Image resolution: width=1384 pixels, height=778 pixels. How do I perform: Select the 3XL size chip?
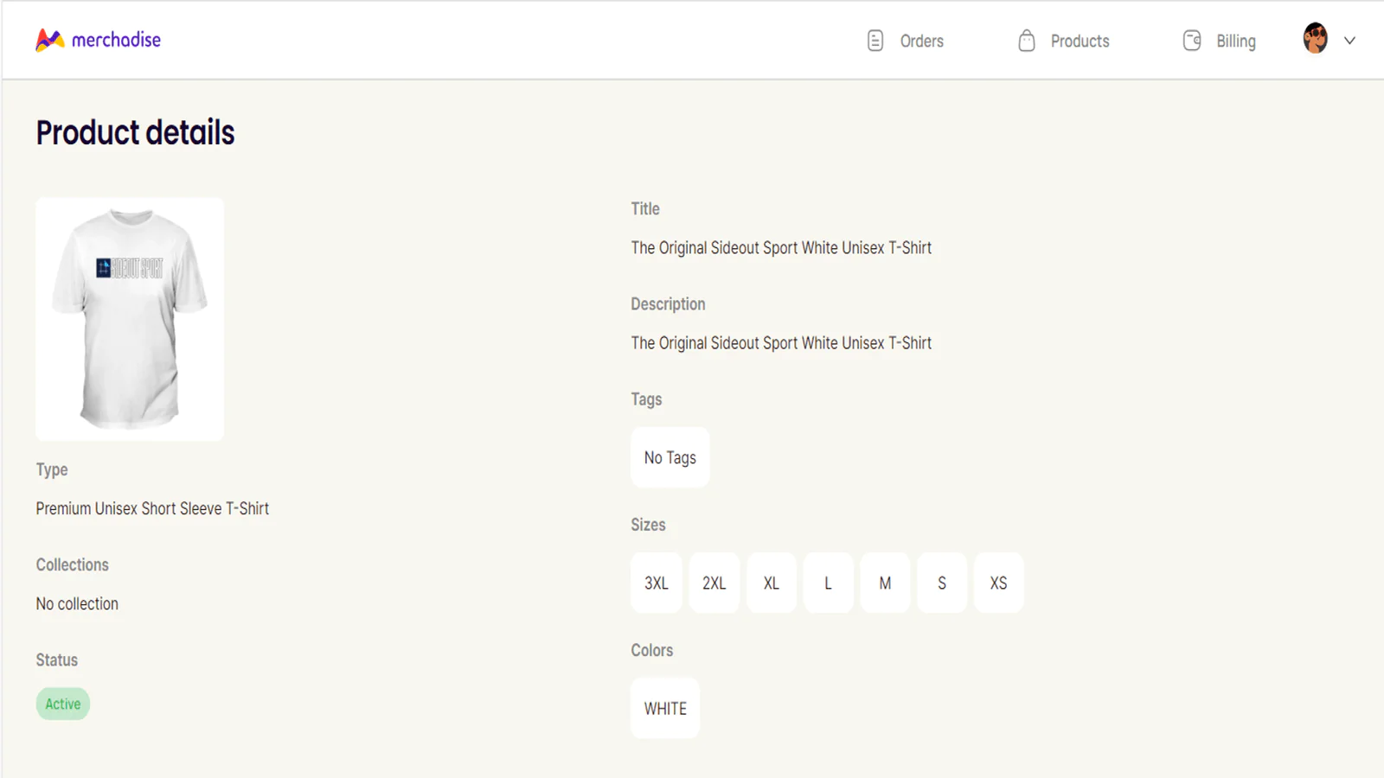tap(657, 583)
